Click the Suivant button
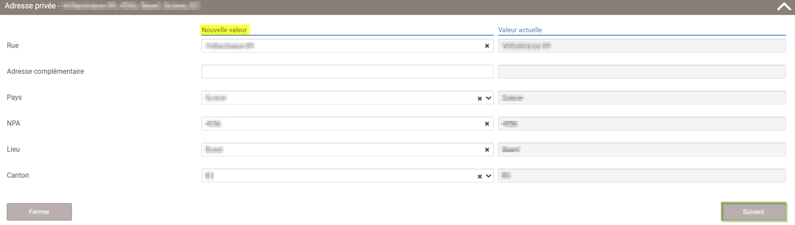795x225 pixels. coord(754,212)
